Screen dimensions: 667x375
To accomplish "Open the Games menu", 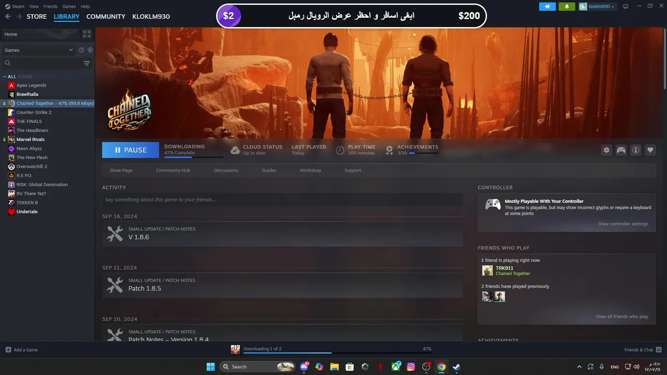I will pos(69,6).
